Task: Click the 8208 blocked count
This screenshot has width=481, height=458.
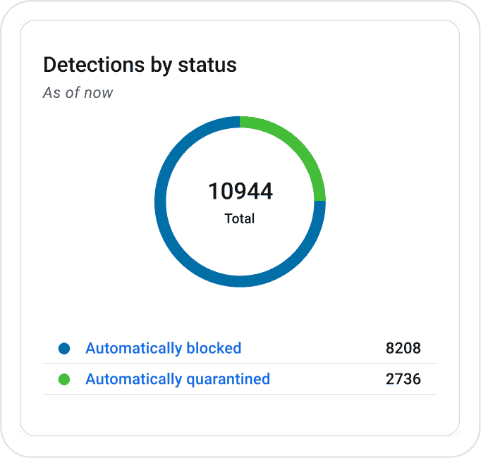Action: (x=403, y=348)
